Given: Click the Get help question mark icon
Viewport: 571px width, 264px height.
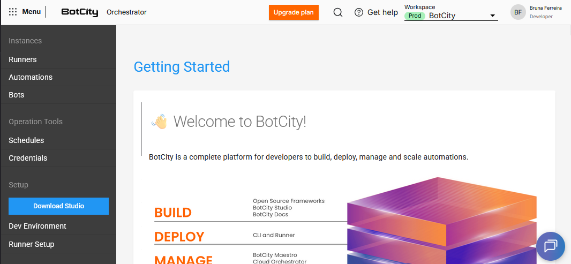Looking at the screenshot, I should pos(359,12).
